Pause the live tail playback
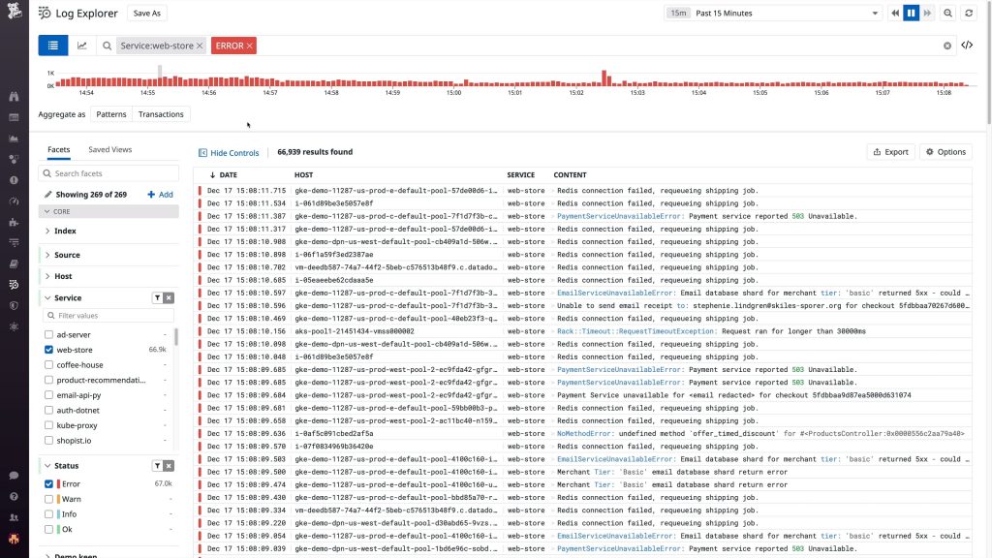Screen dimensions: 992x558 coord(909,13)
